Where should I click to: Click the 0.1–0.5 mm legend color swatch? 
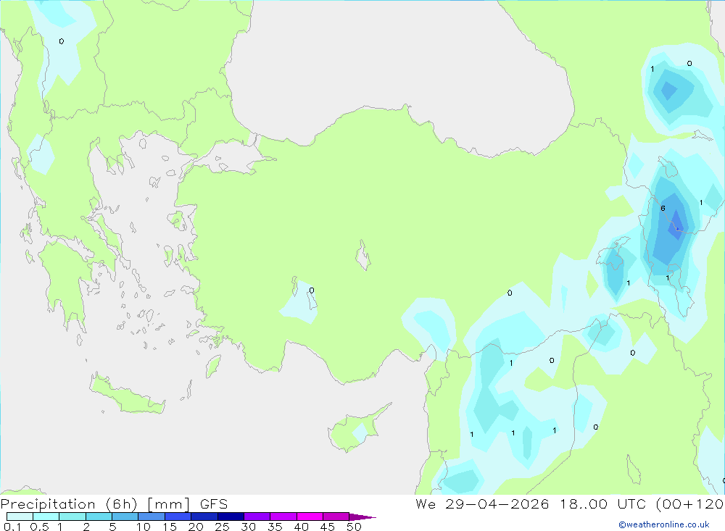20,517
